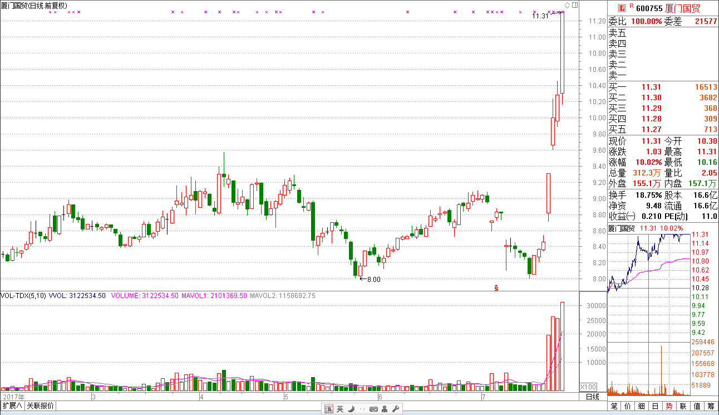The width and height of the screenshot is (719, 415).
Task: Open the 关联报价 tab
Action: 41,406
